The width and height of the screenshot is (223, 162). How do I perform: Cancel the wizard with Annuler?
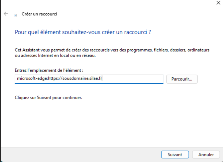pos(206,155)
